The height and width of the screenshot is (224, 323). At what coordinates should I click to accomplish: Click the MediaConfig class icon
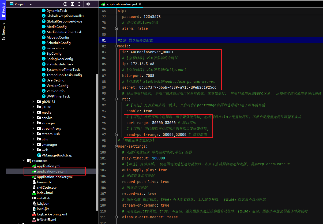click(44, 27)
